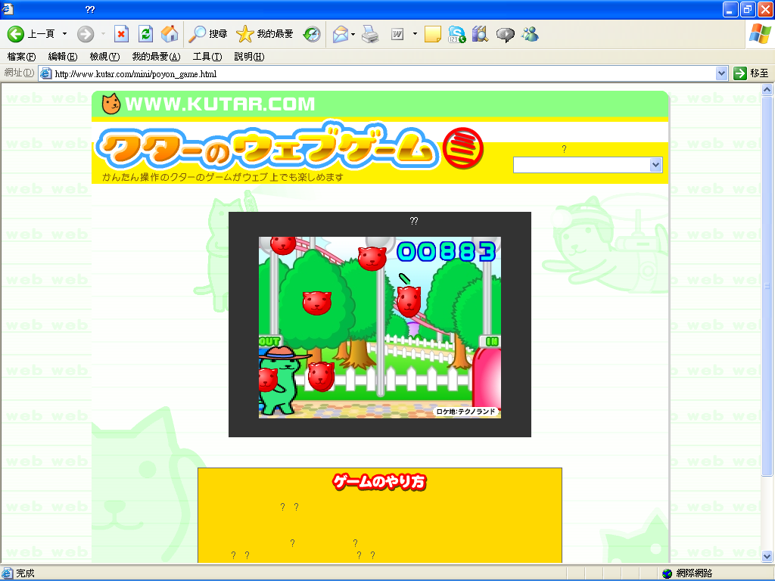Open the Favorites (我的最愛) menu
The height and width of the screenshot is (581, 775).
tap(156, 57)
